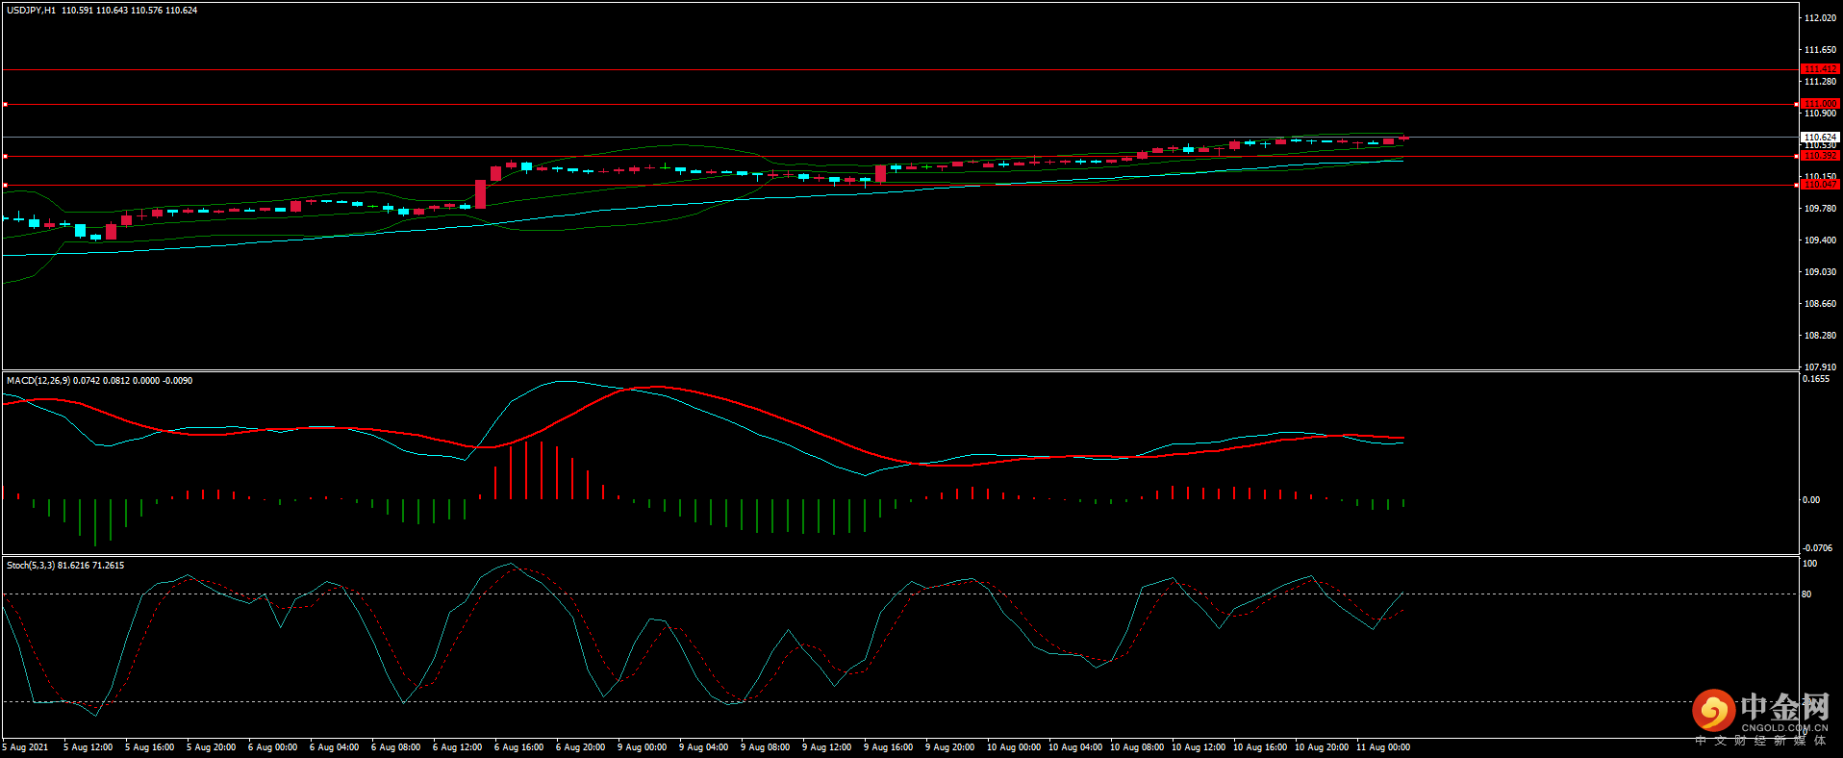Click the red 111.412 price label
The height and width of the screenshot is (758, 1843).
tap(1820, 69)
